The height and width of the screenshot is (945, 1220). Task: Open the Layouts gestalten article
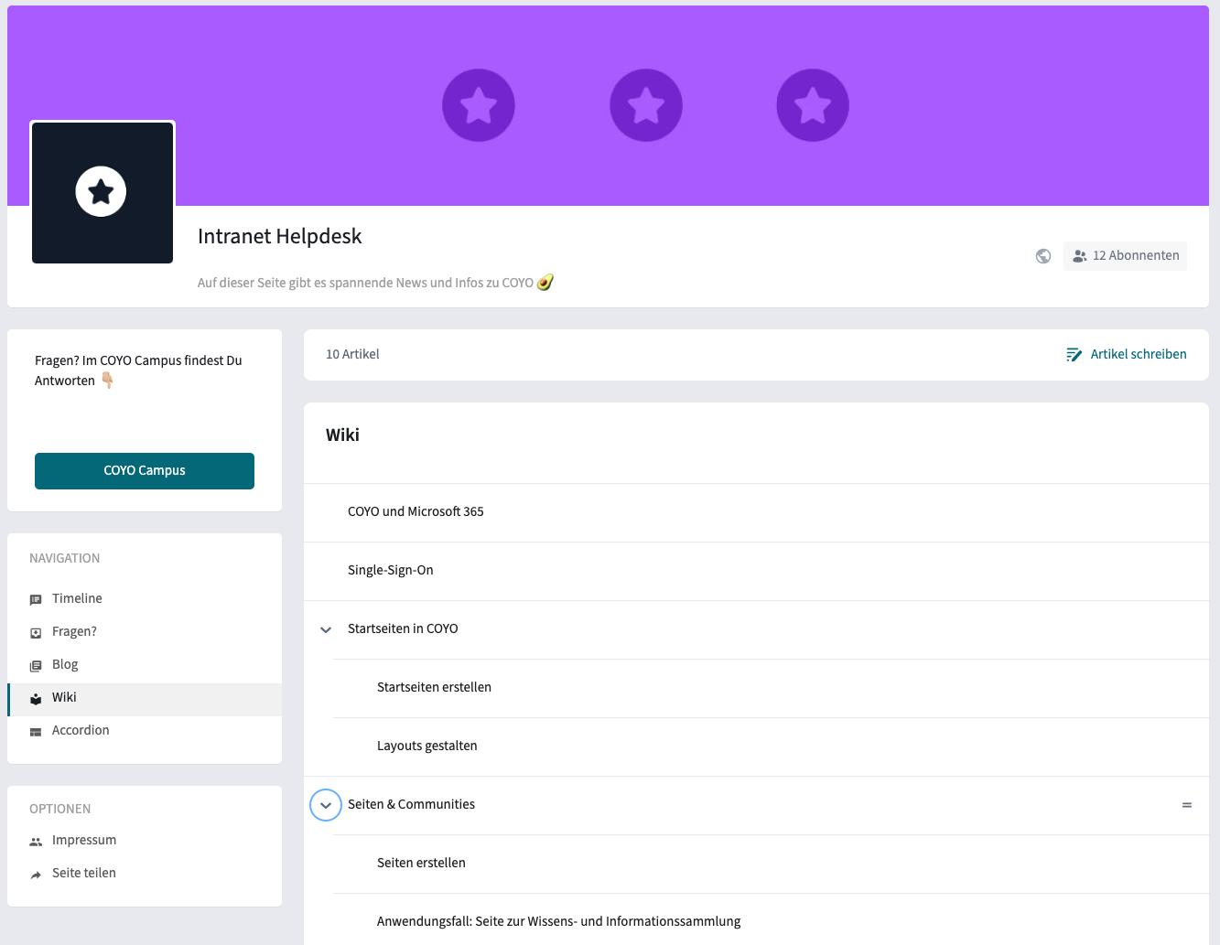pos(426,746)
